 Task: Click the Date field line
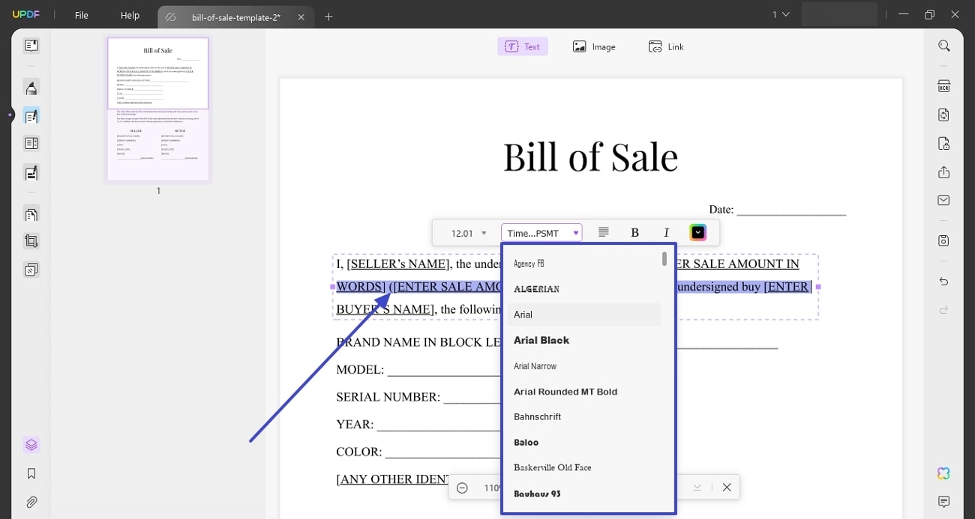coord(791,210)
